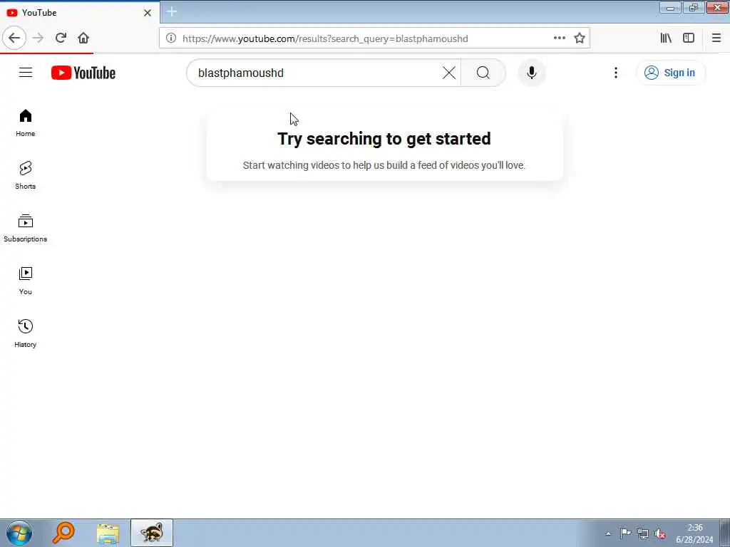Open the taskbar clock and date
Image resolution: width=730 pixels, height=547 pixels.
coord(694,533)
